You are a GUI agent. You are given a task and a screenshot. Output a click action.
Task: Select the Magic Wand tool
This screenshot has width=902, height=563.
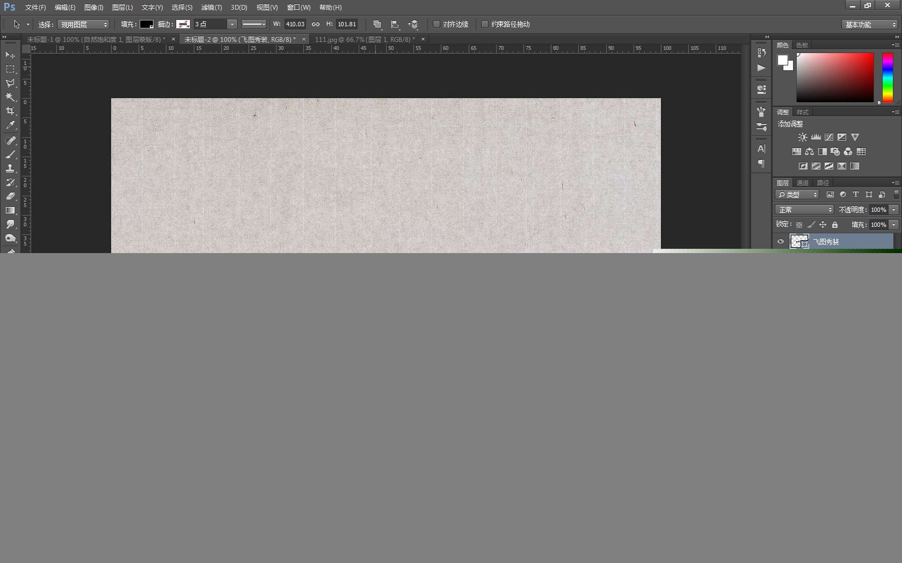pyautogui.click(x=10, y=97)
